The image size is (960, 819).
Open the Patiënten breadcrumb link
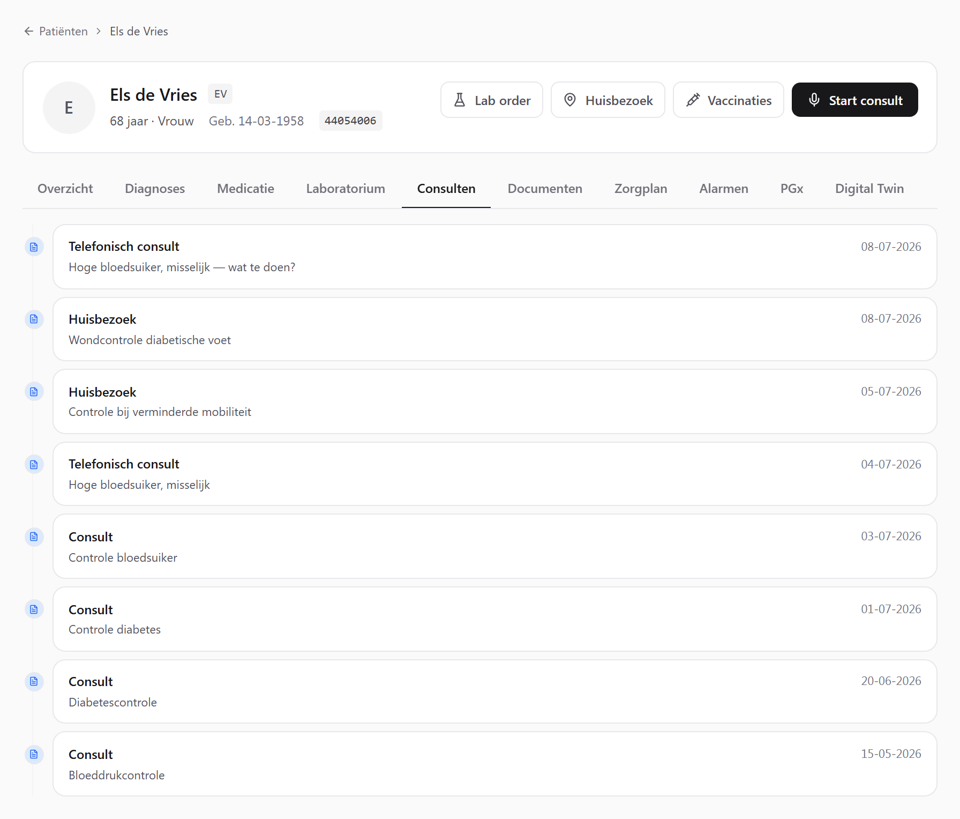63,32
